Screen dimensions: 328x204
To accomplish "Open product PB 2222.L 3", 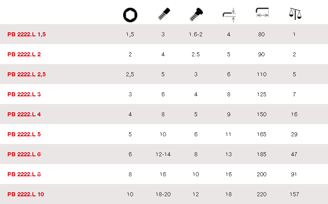I will (24, 95).
